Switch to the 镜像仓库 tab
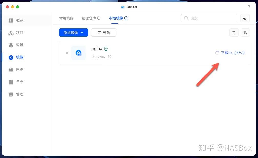Image resolution: width=258 pixels, height=158 pixels. pos(89,18)
